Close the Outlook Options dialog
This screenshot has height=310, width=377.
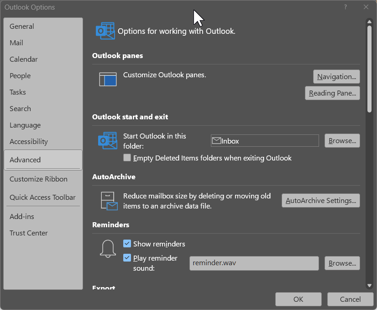366,7
